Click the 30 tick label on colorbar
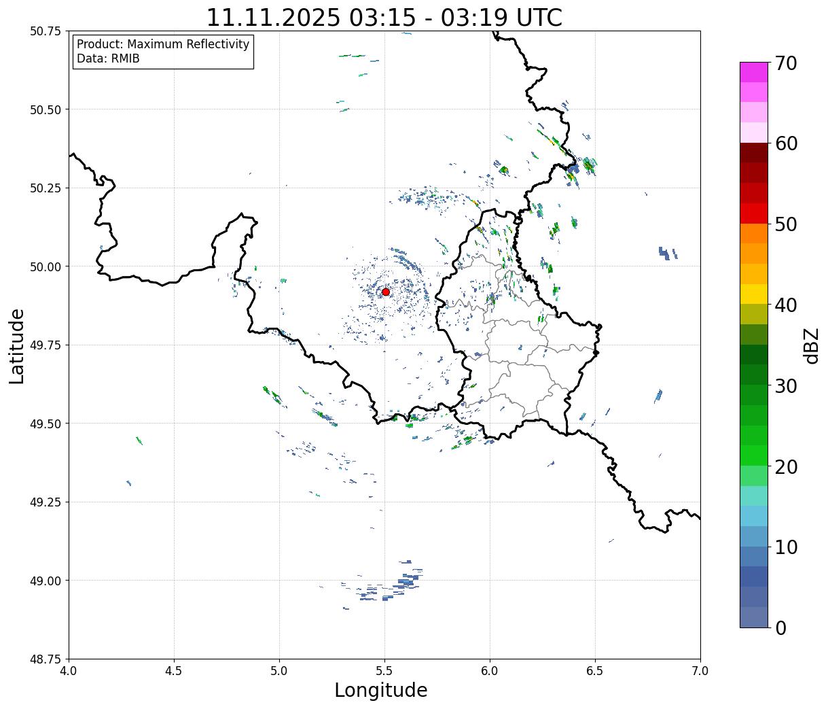Viewport: 828px width, 707px height. pyautogui.click(x=786, y=386)
